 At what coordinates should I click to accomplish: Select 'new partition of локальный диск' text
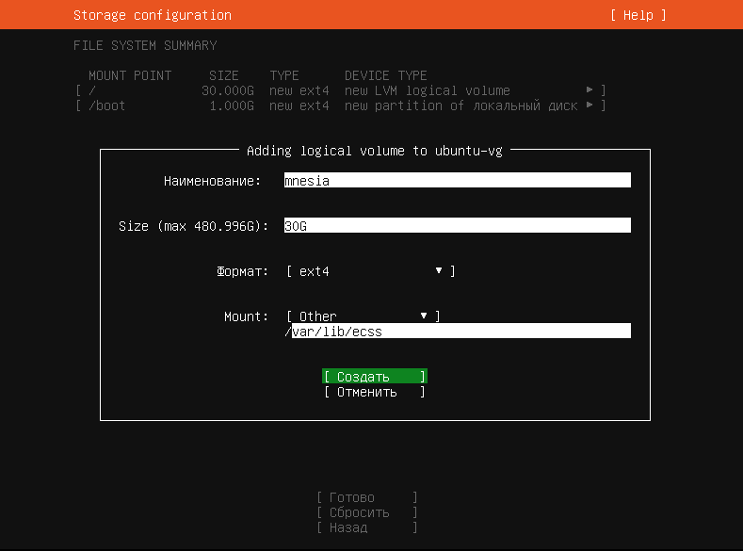461,105
